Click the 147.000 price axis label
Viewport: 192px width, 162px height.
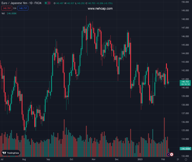(x=185, y=28)
